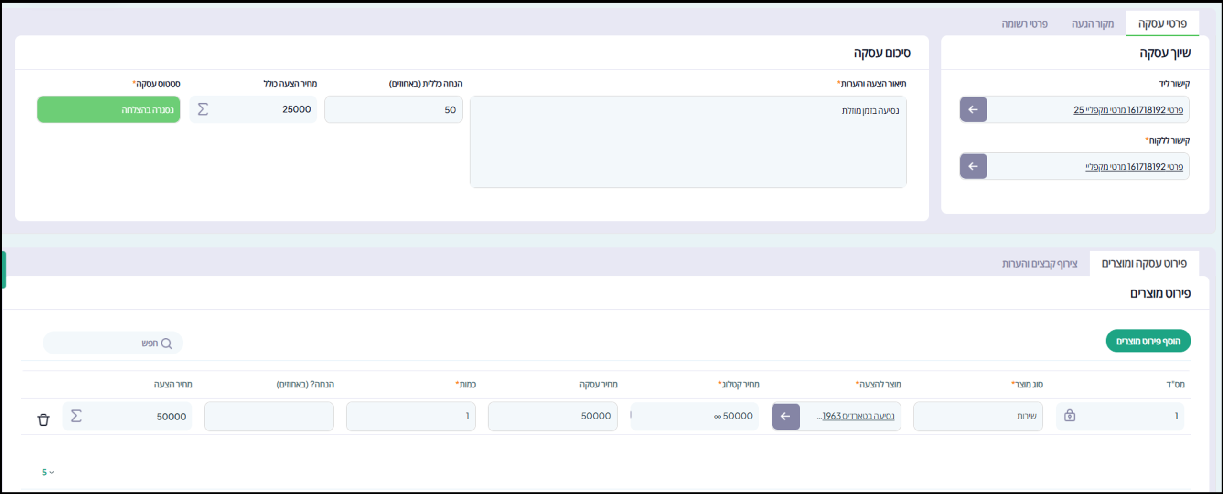Open the צירוף קבצים והערות tab
Image resolution: width=1223 pixels, height=494 pixels.
[1039, 264]
